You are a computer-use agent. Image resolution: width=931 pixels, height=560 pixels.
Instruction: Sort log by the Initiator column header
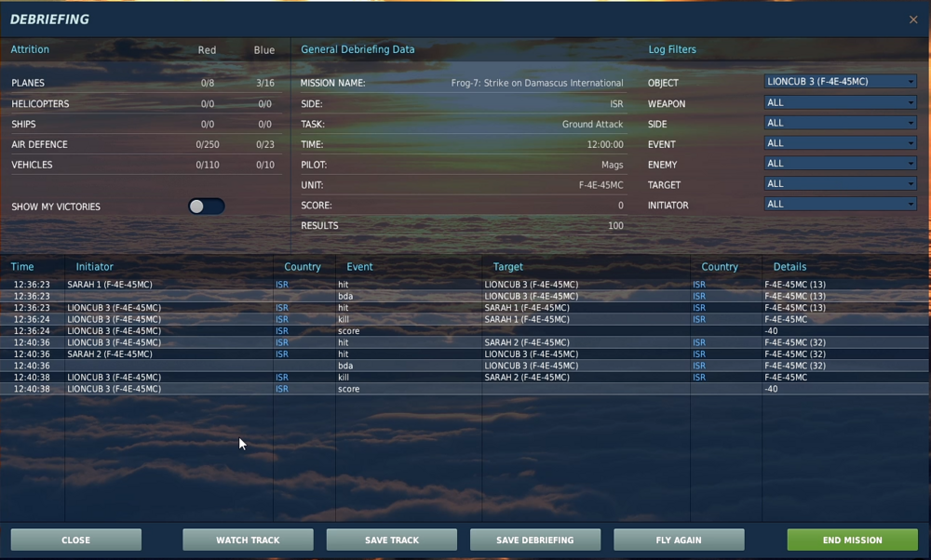[94, 267]
